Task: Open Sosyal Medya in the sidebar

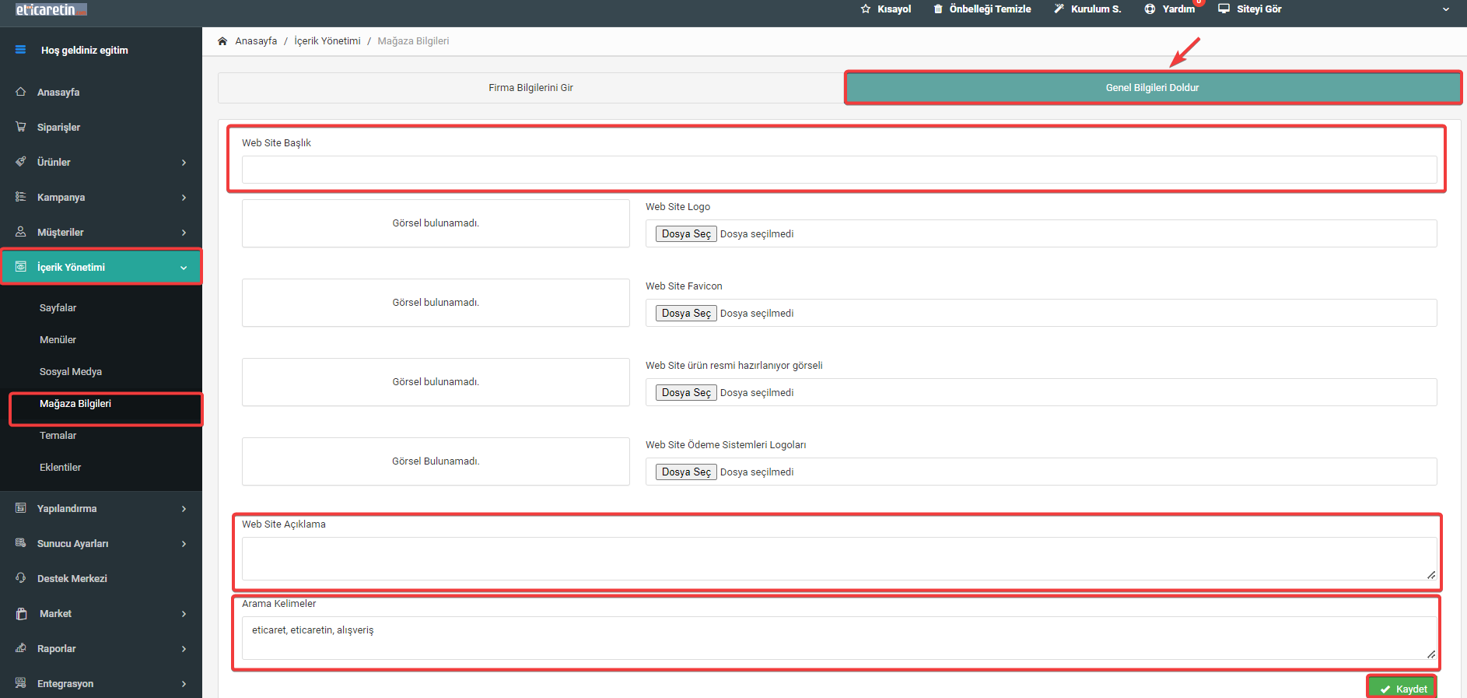Action: pos(71,372)
